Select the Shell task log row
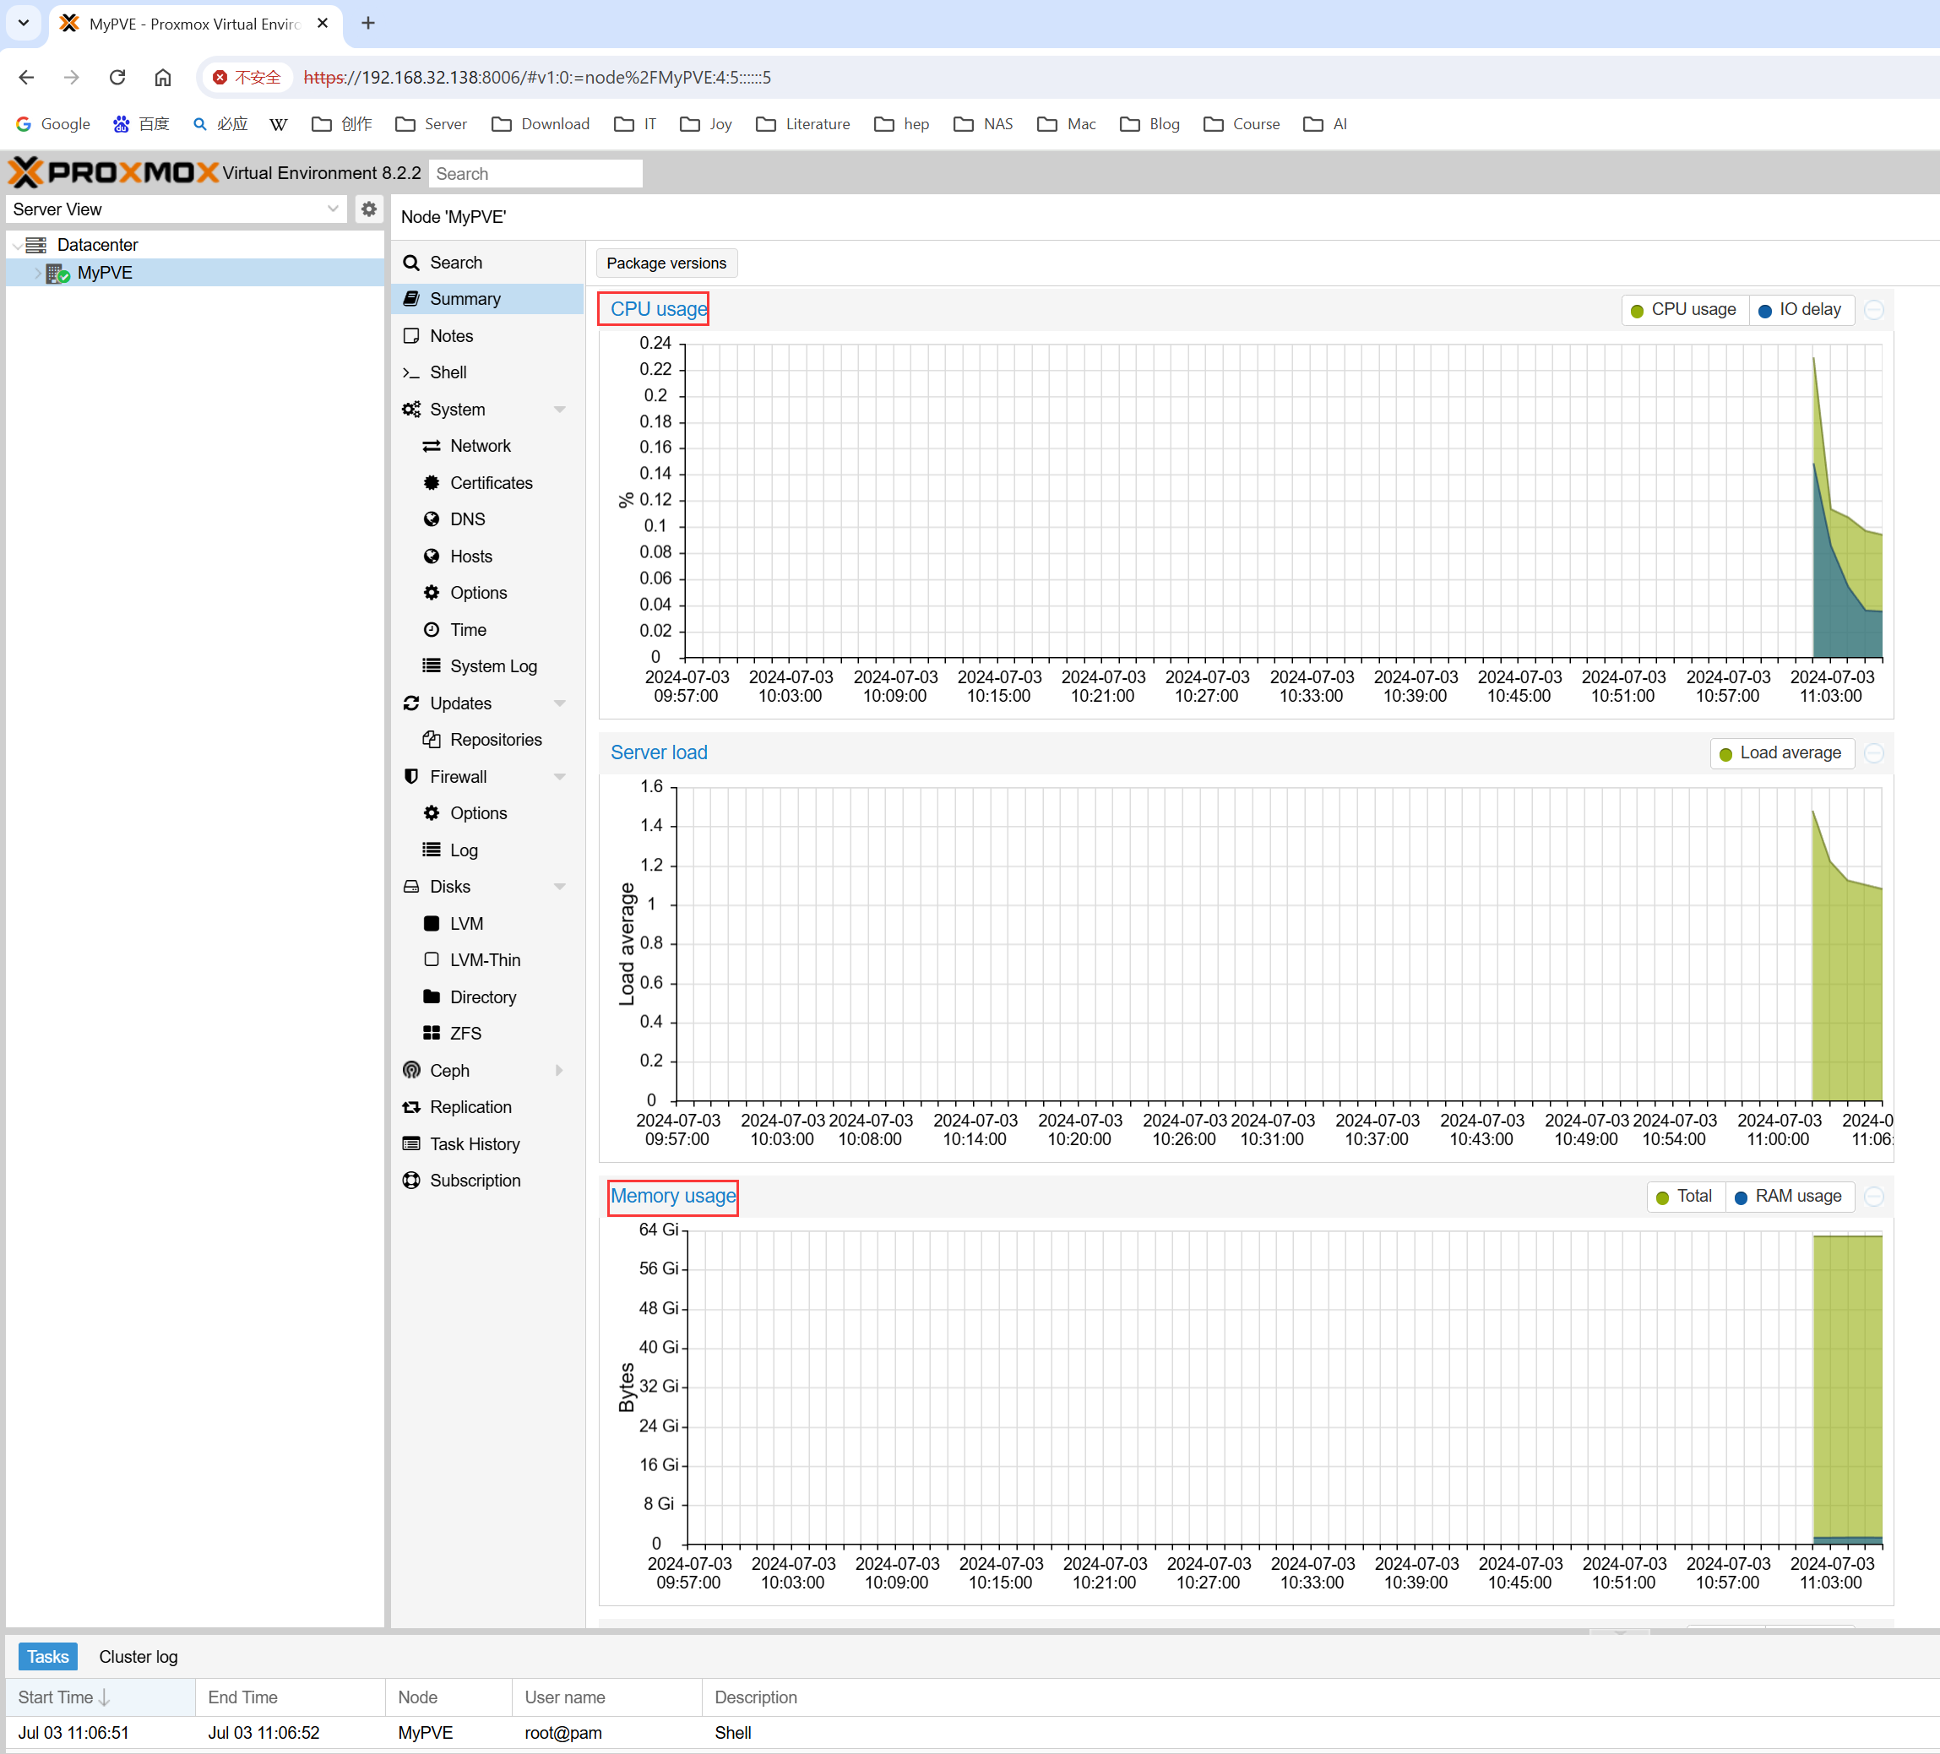The height and width of the screenshot is (1754, 1940). point(972,1732)
